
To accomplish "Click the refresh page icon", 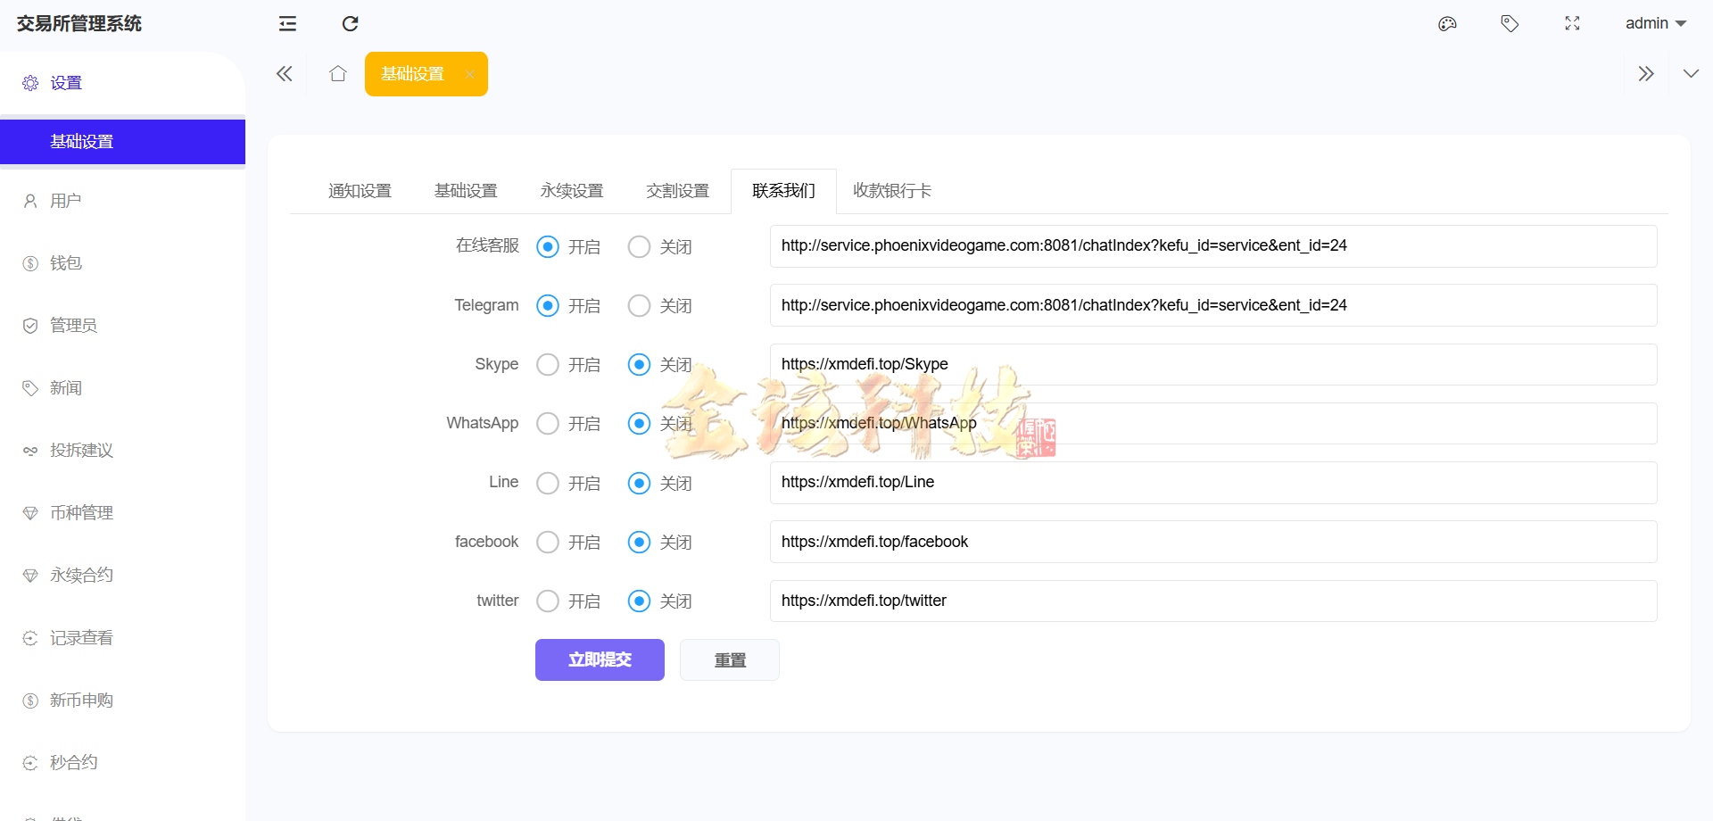I will pyautogui.click(x=350, y=23).
